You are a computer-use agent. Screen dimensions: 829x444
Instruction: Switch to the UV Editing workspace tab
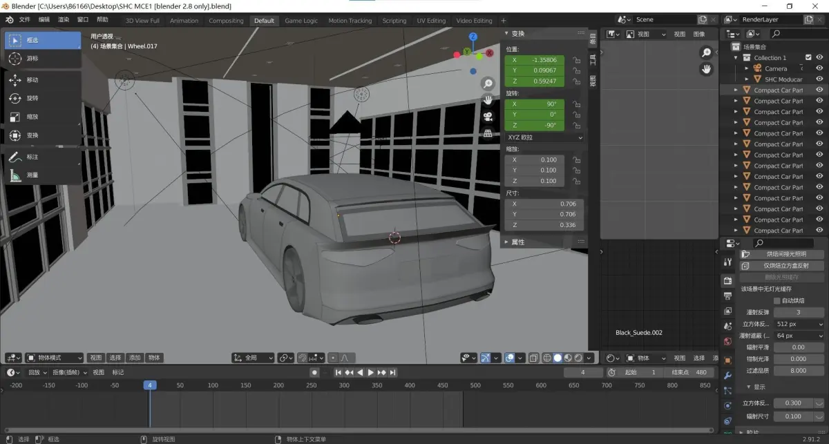pos(431,21)
